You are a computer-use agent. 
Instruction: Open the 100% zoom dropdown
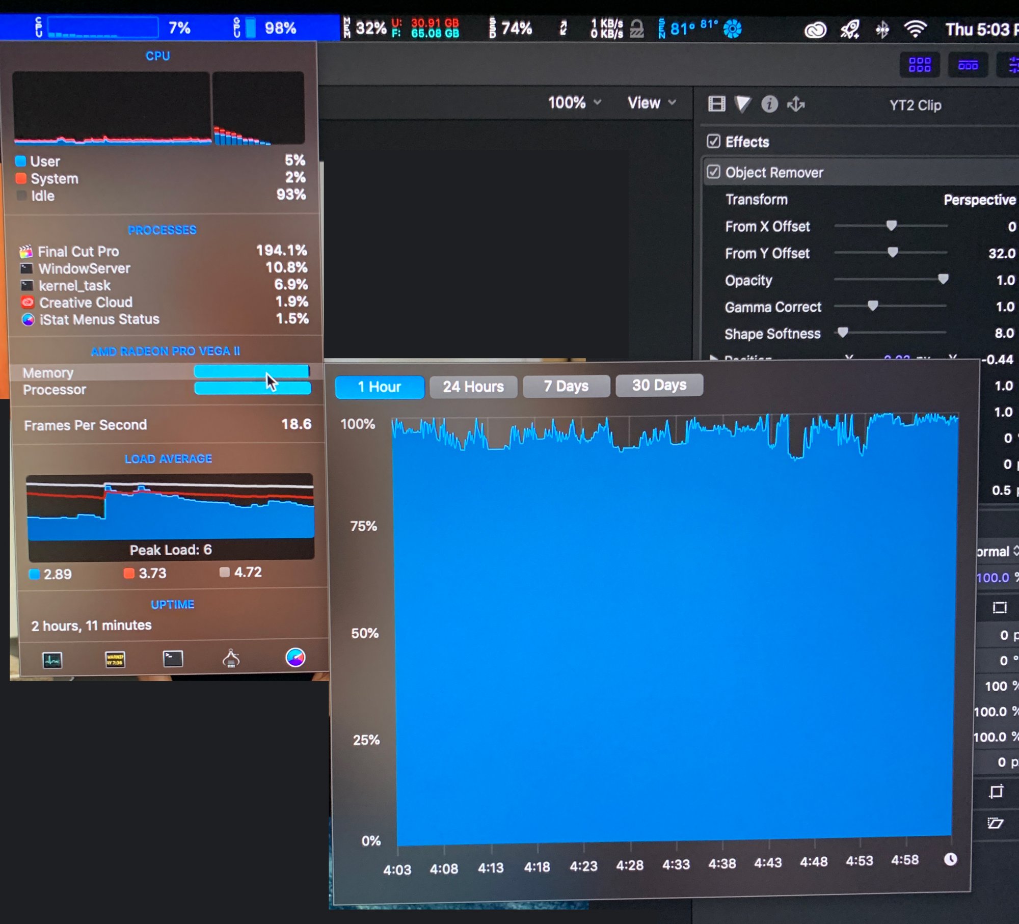[x=574, y=102]
